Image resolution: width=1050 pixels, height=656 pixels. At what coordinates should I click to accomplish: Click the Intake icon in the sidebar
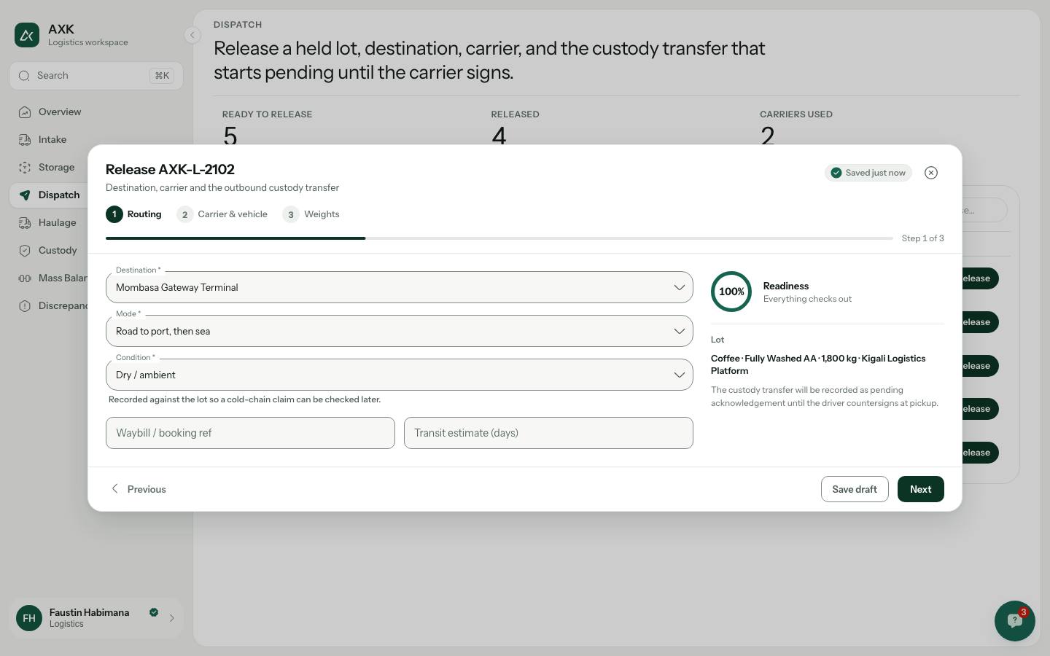[x=25, y=140]
